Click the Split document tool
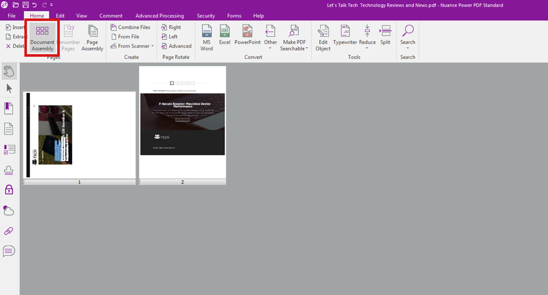The height and width of the screenshot is (295, 548). pos(385,35)
